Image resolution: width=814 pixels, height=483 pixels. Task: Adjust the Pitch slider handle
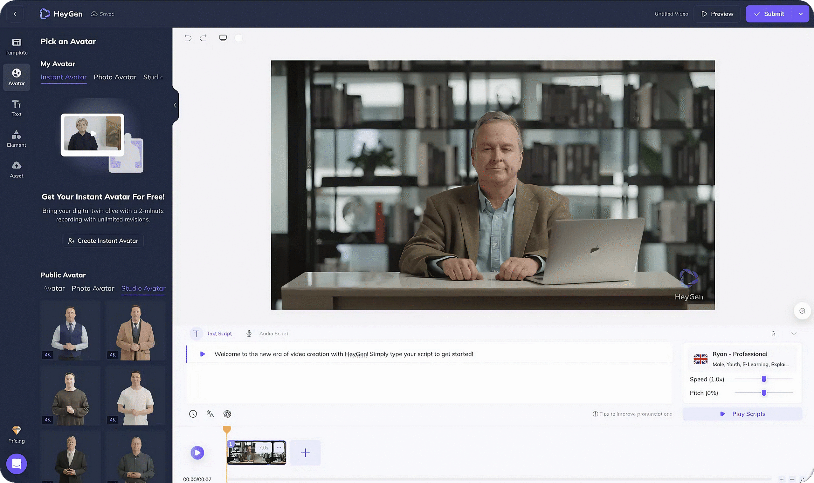pos(764,393)
